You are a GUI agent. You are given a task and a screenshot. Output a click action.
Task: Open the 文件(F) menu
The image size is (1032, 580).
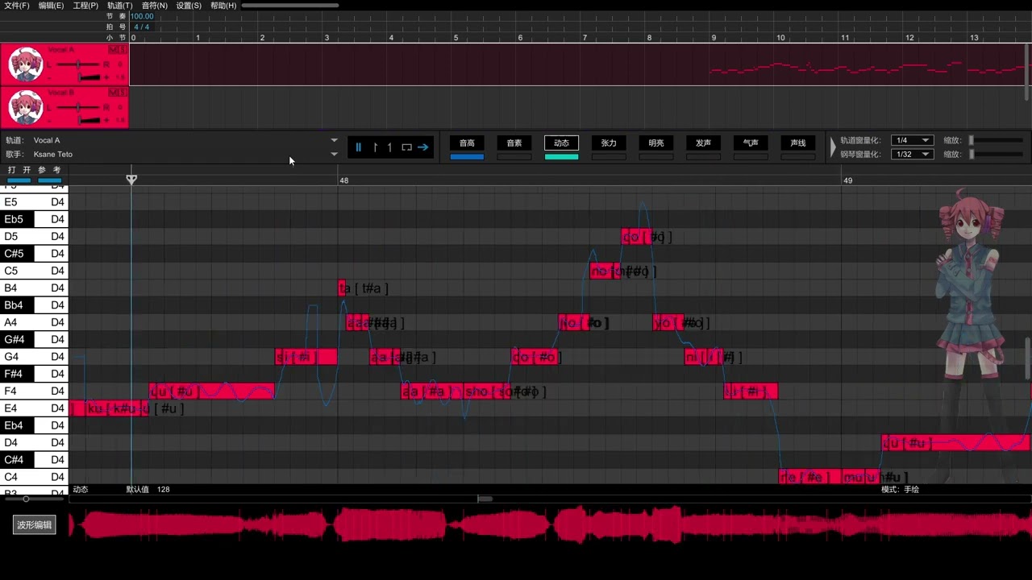coord(16,6)
